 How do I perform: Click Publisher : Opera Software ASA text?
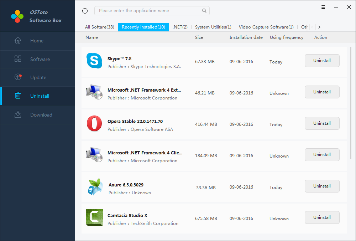coord(140,129)
